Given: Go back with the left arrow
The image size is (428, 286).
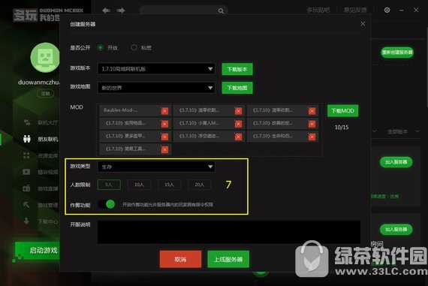Looking at the screenshot, I should (106, 11).
